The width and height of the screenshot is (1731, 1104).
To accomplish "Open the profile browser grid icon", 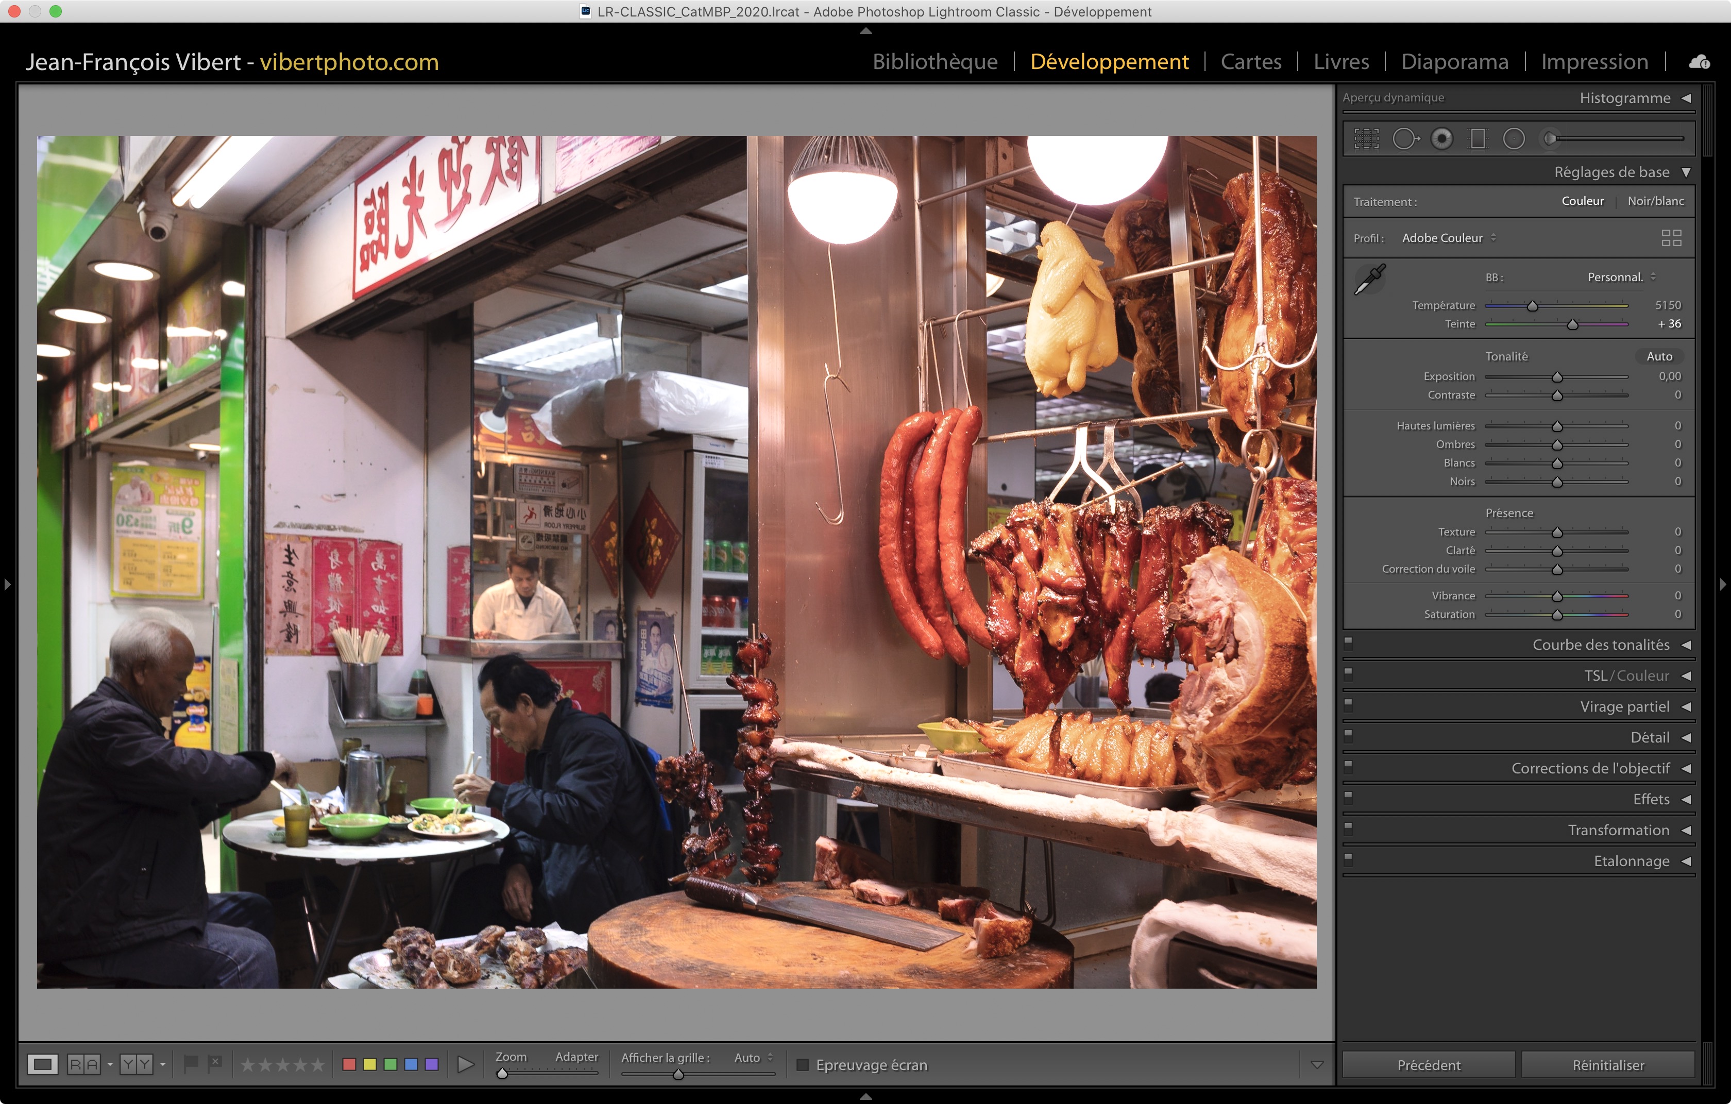I will click(x=1671, y=238).
